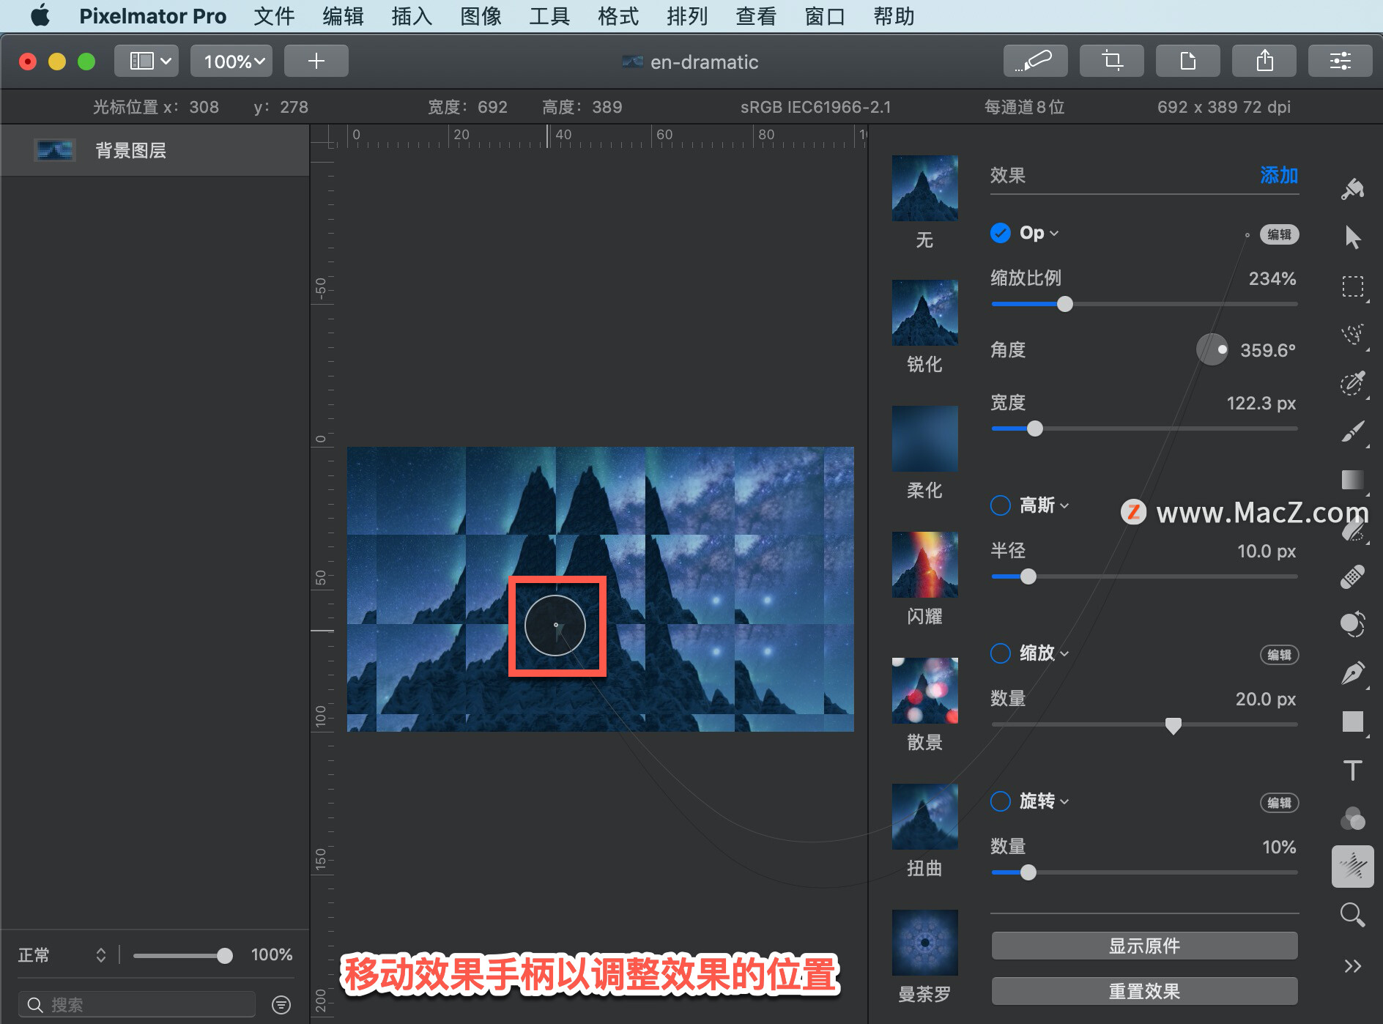Click the 重置效果 button

point(1144,991)
